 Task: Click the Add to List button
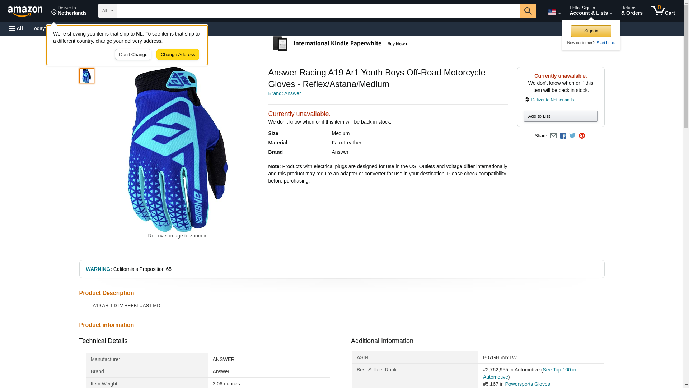[561, 116]
